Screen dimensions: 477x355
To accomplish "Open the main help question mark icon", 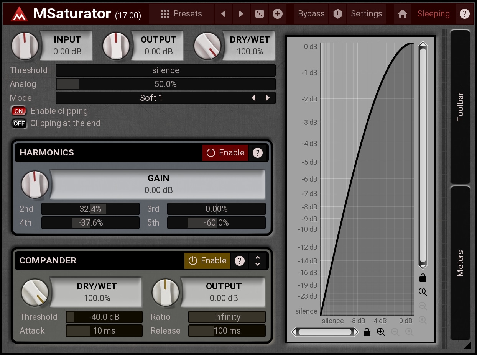I will (464, 14).
